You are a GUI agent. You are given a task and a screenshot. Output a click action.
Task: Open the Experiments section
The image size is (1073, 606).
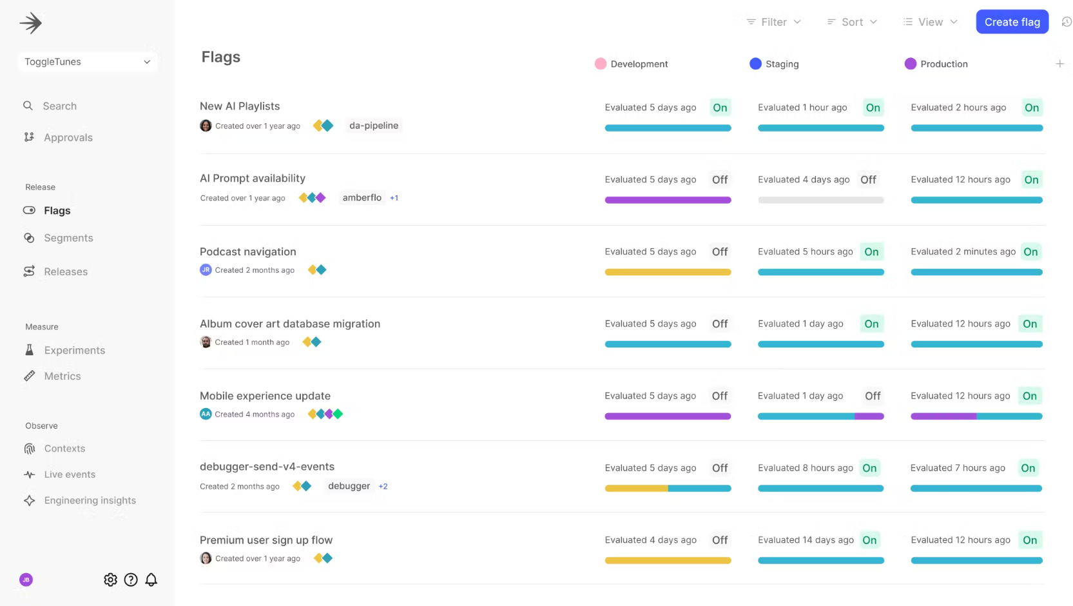point(74,350)
